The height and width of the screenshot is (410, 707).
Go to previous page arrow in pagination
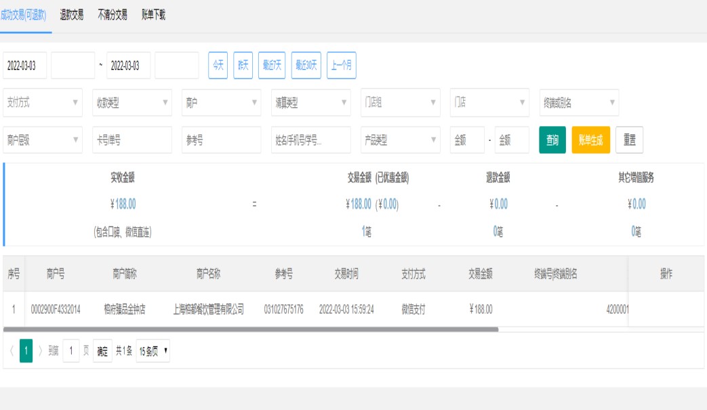click(11, 351)
